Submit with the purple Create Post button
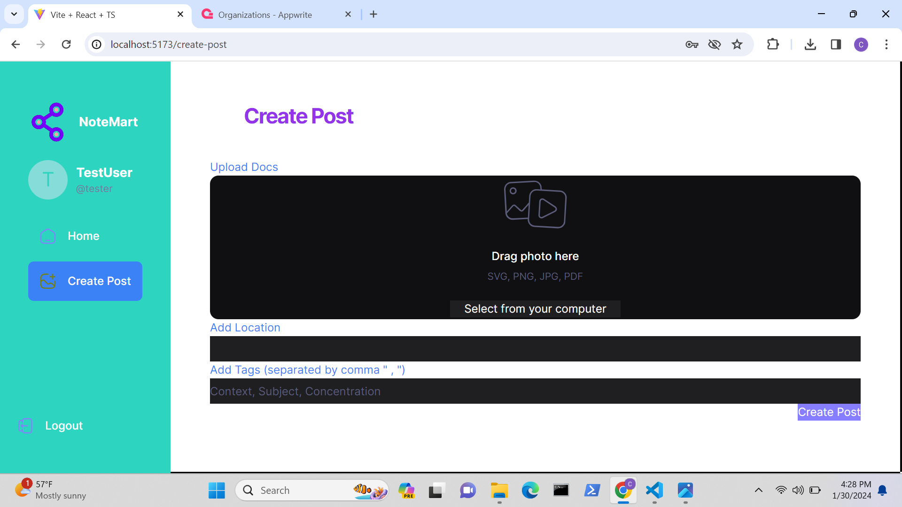902x507 pixels. click(829, 412)
